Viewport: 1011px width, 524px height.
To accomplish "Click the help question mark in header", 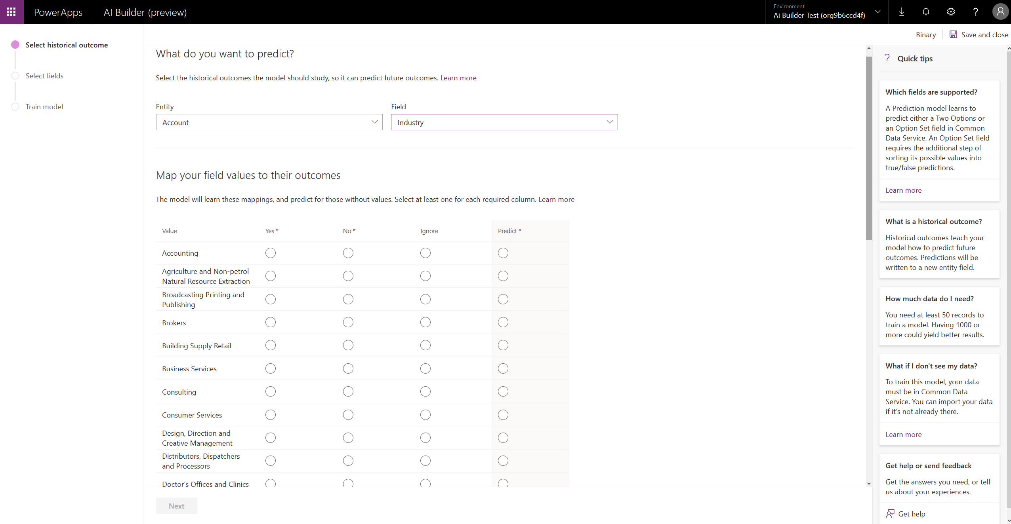I will tap(975, 12).
